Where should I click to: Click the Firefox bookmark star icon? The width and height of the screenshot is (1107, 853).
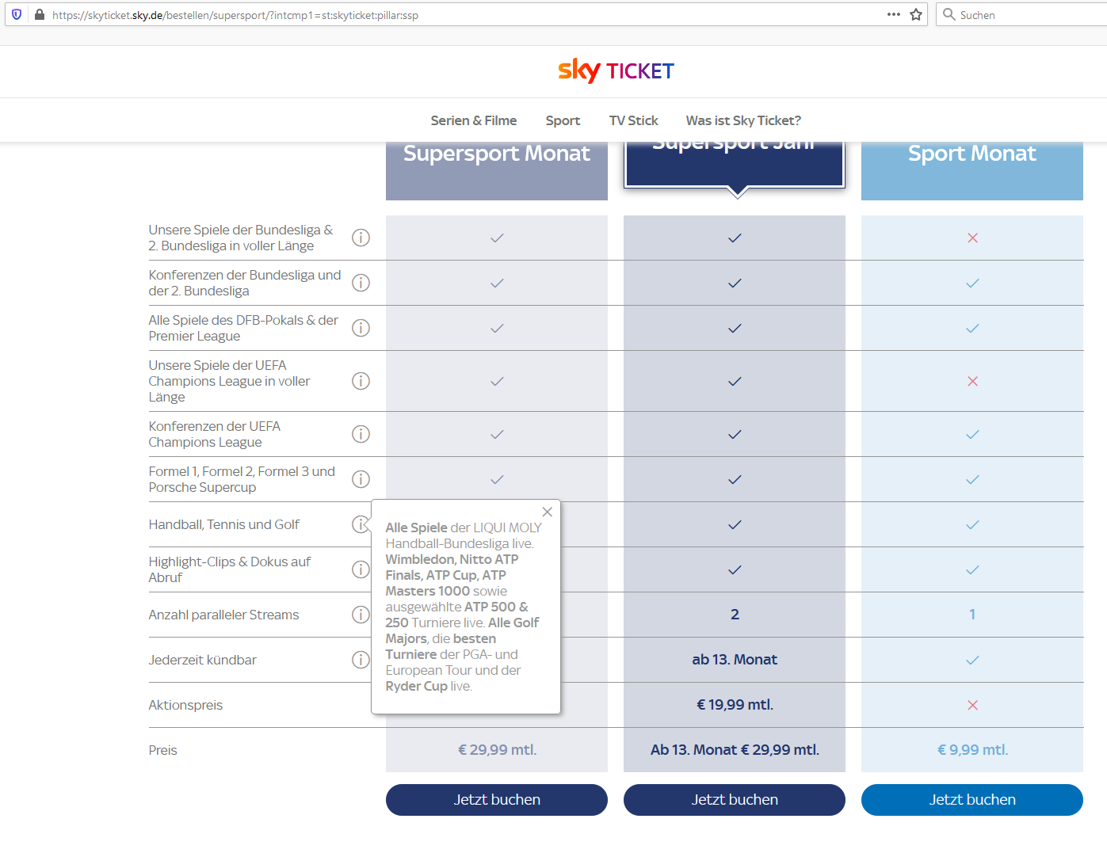tap(916, 14)
